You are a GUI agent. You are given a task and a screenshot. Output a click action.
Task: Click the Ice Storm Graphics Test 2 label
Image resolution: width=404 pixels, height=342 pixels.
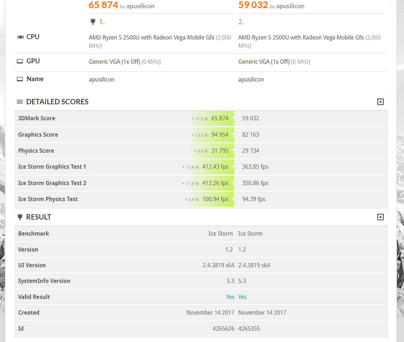[x=52, y=183]
